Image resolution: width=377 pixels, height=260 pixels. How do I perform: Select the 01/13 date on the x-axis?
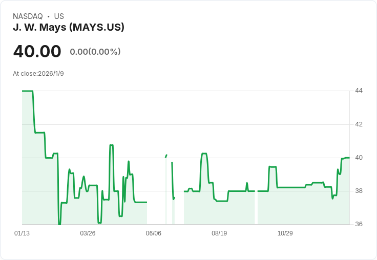[x=22, y=233]
